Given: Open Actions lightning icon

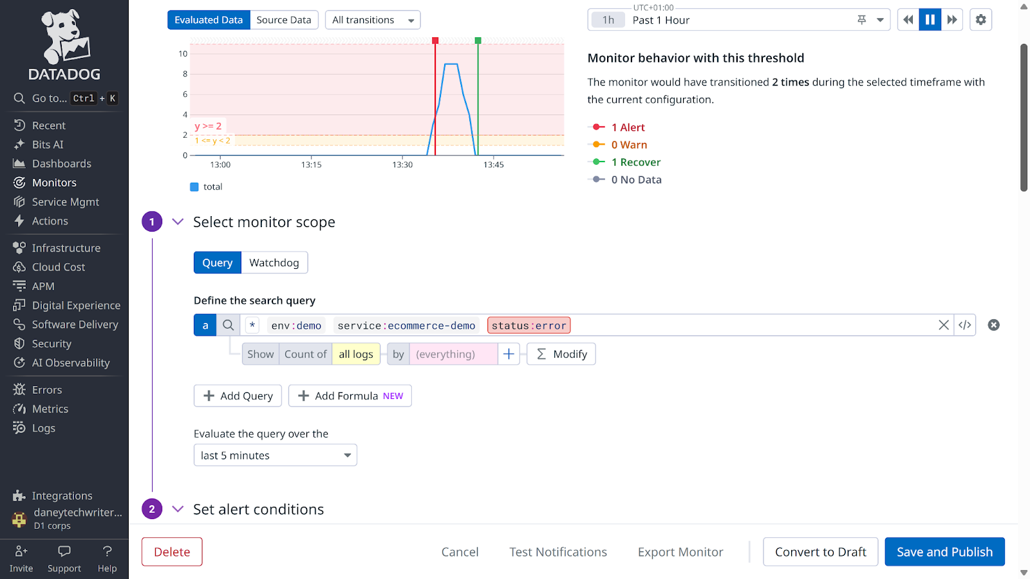Looking at the screenshot, I should pyautogui.click(x=19, y=221).
